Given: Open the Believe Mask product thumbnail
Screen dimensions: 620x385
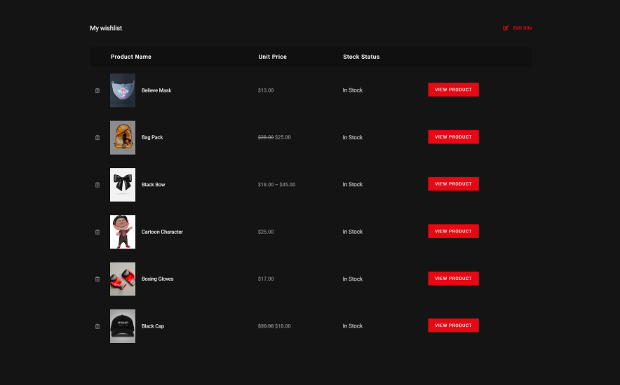Looking at the screenshot, I should click(123, 90).
